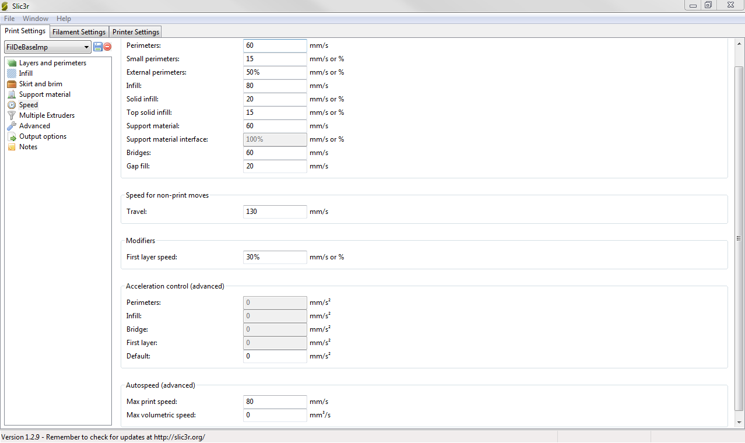Viewport: 745px width, 443px height.
Task: Select the Advanced settings page
Action: coord(34,126)
